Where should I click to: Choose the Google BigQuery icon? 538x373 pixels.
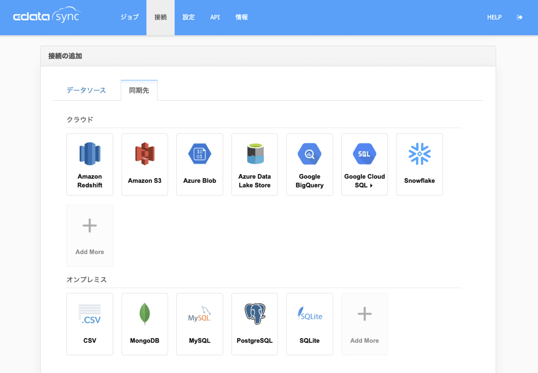tap(309, 154)
